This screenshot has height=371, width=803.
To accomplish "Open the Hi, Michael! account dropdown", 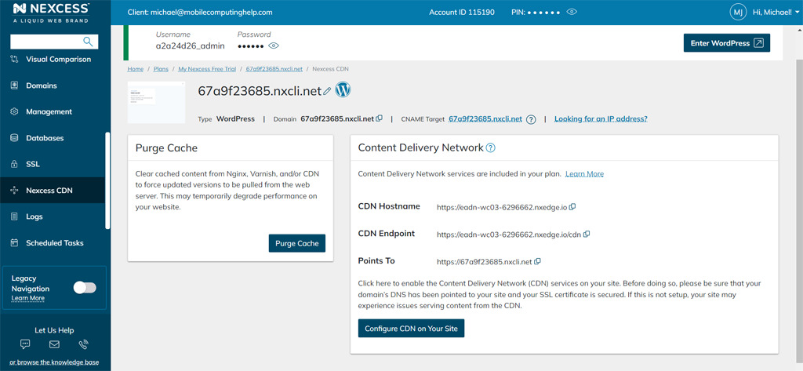I will click(x=776, y=12).
